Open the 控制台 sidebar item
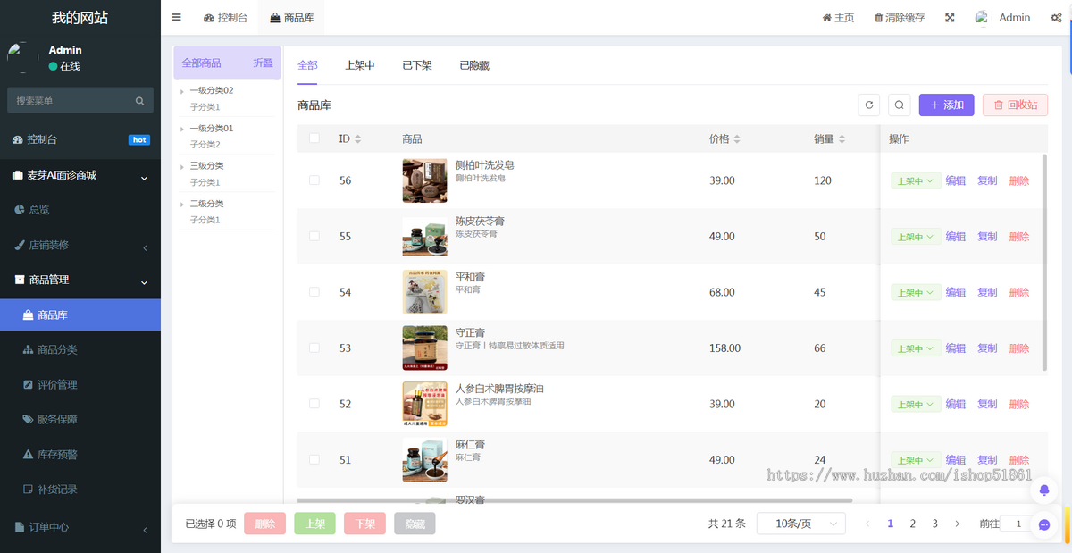The width and height of the screenshot is (1072, 553). click(80, 139)
